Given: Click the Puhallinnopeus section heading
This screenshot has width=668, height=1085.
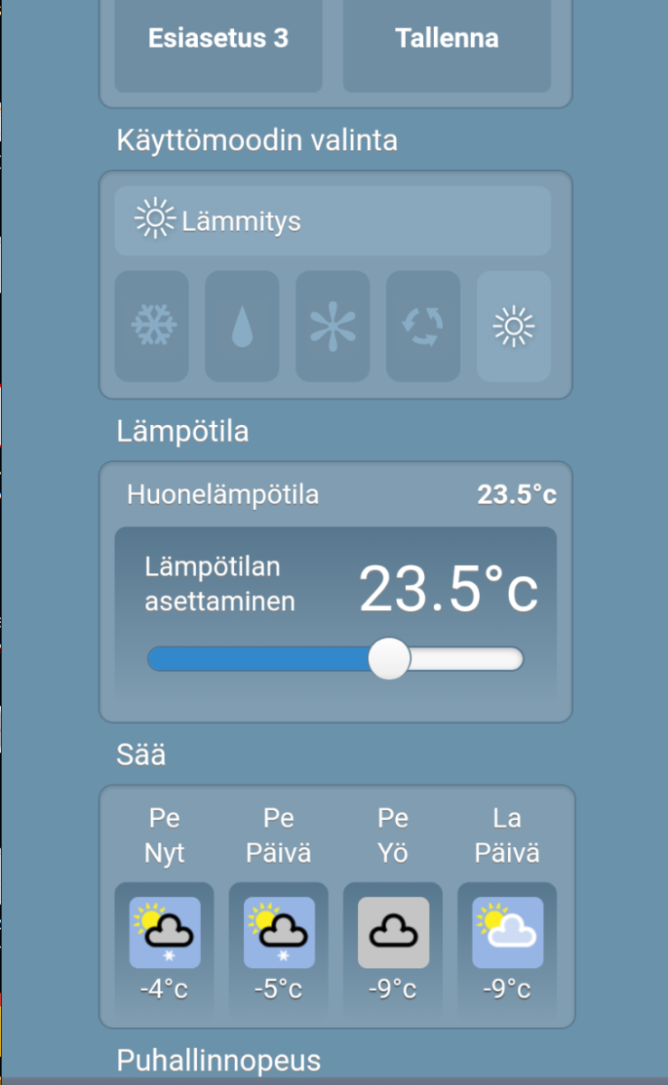Looking at the screenshot, I should pos(219,1061).
